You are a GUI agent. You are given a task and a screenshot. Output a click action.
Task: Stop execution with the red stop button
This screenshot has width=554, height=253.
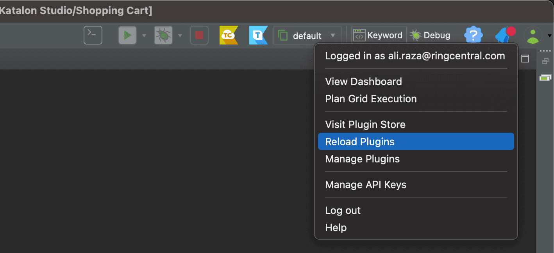199,35
